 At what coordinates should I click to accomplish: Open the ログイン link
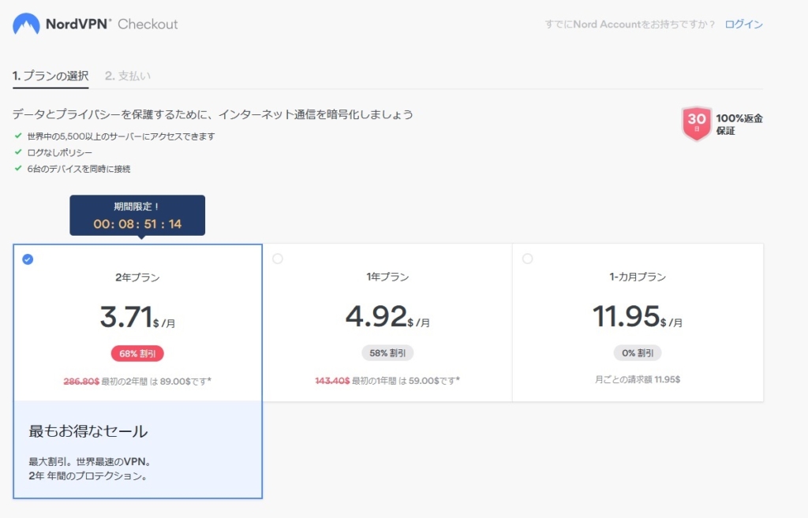pyautogui.click(x=743, y=24)
